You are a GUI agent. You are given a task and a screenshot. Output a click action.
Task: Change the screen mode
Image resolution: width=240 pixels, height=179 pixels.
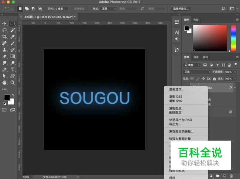point(13,110)
